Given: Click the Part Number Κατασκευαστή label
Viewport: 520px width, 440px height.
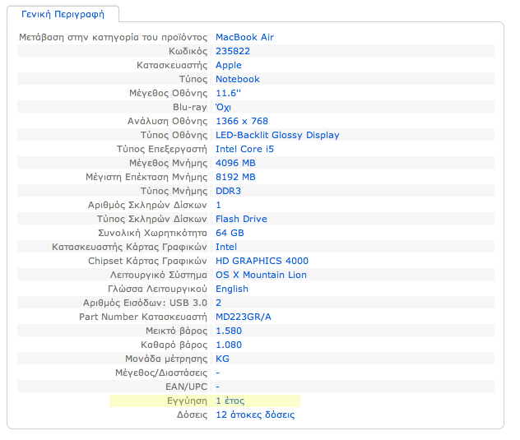Looking at the screenshot, I should coord(143,317).
